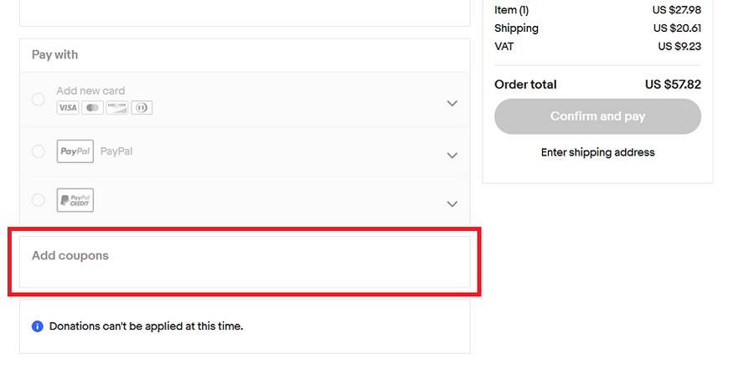
Task: Click the PayPal Credit logo
Action: coord(75,201)
